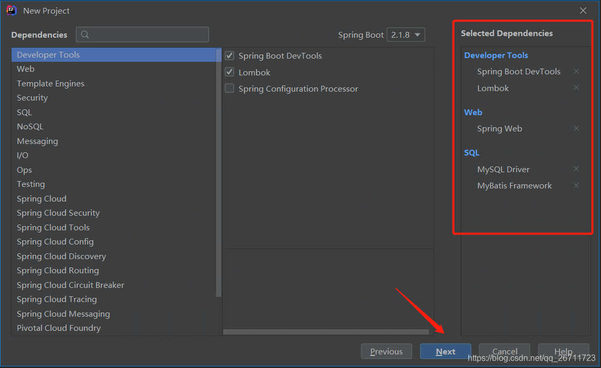Click the Cancel button

point(505,351)
